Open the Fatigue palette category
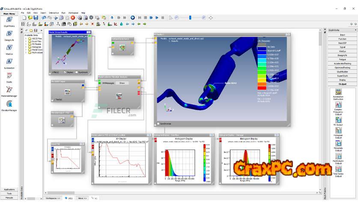Viewport: 358px width, 207px height. [343, 59]
